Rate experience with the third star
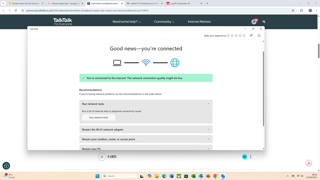 click(x=236, y=36)
